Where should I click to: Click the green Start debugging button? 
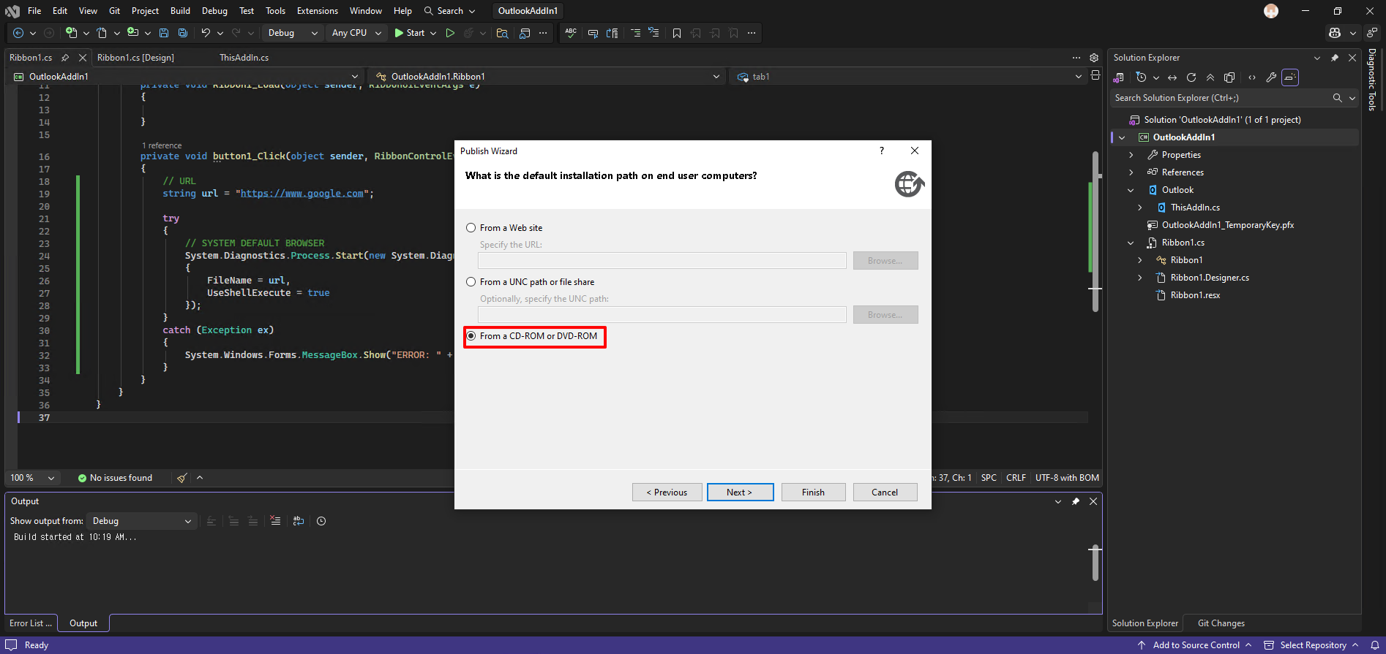coord(410,33)
